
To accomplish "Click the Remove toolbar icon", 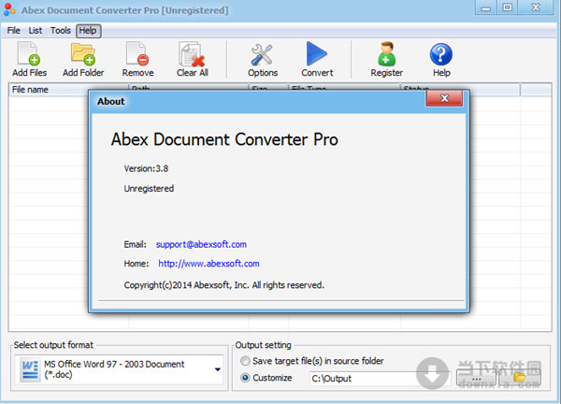I will (137, 54).
